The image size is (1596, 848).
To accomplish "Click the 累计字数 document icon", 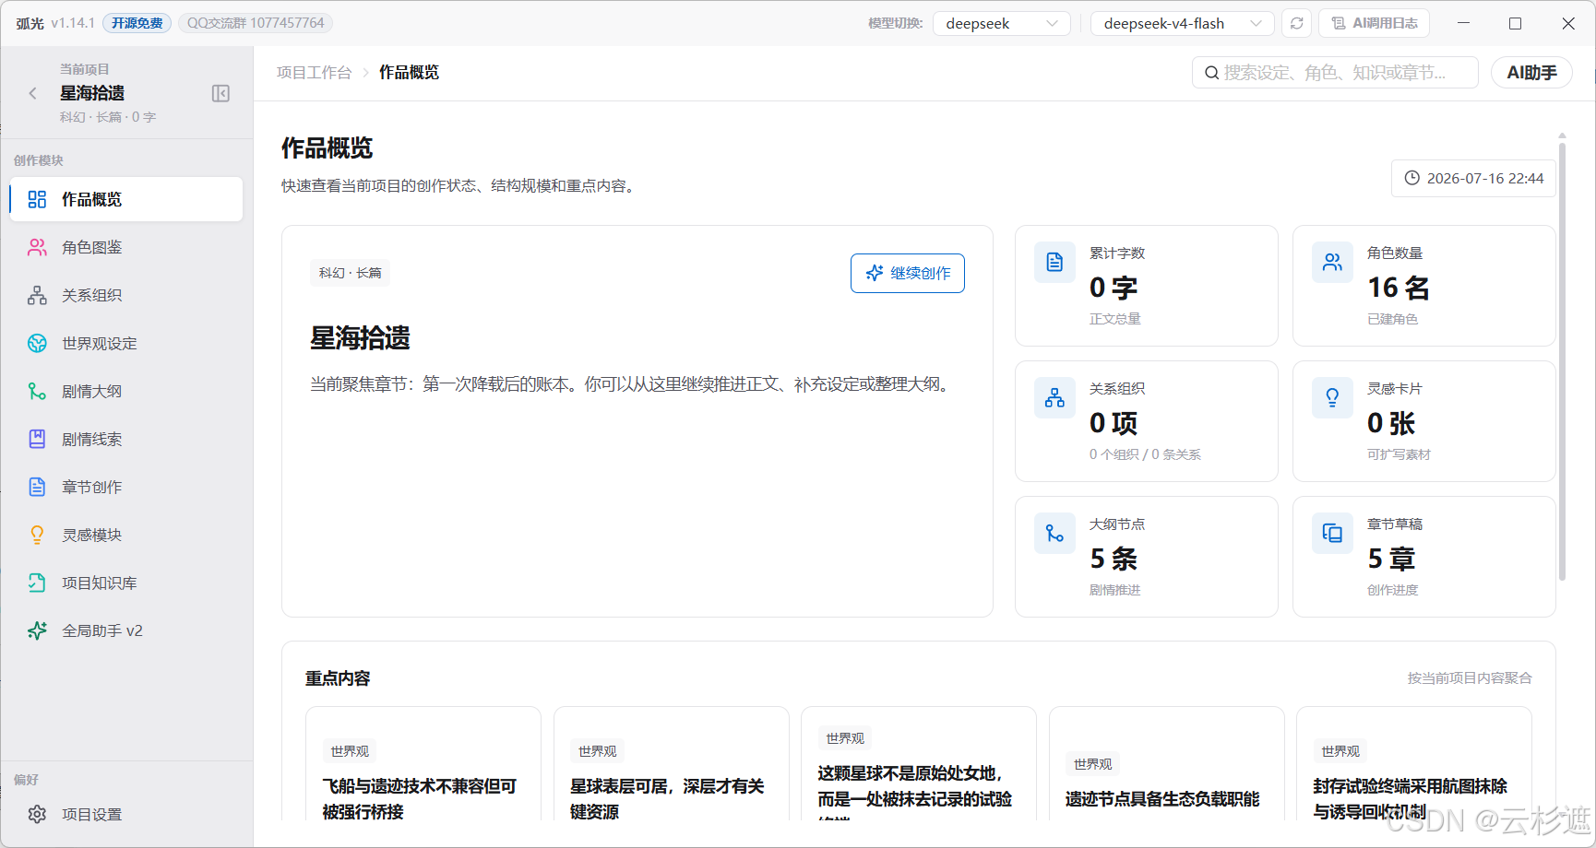I will [x=1054, y=263].
